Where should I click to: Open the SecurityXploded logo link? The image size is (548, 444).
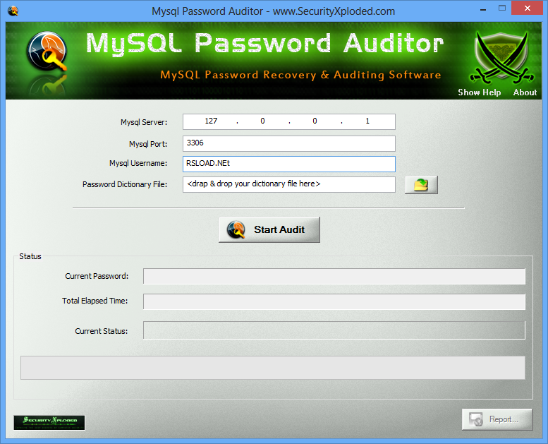[49, 422]
